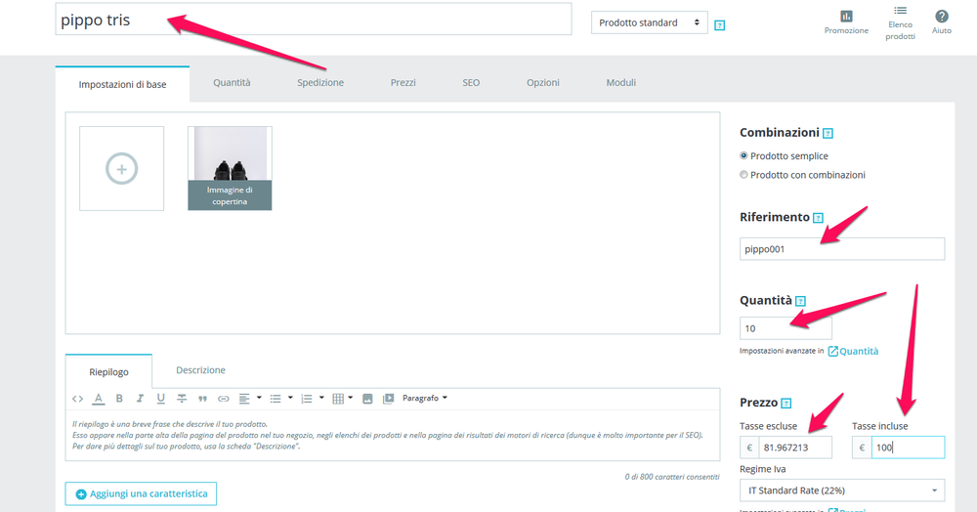Screen dimensions: 977x512
Task: Select the Riepilogo editor tab
Action: (108, 372)
